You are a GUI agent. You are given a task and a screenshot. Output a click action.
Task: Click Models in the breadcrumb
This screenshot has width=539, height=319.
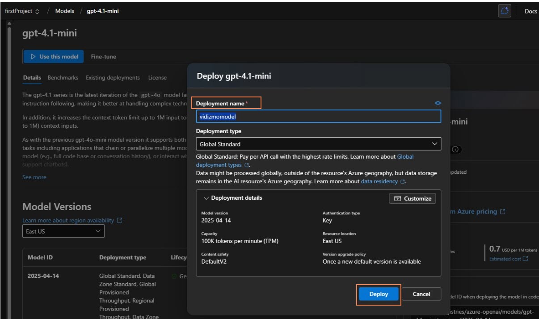[65, 11]
